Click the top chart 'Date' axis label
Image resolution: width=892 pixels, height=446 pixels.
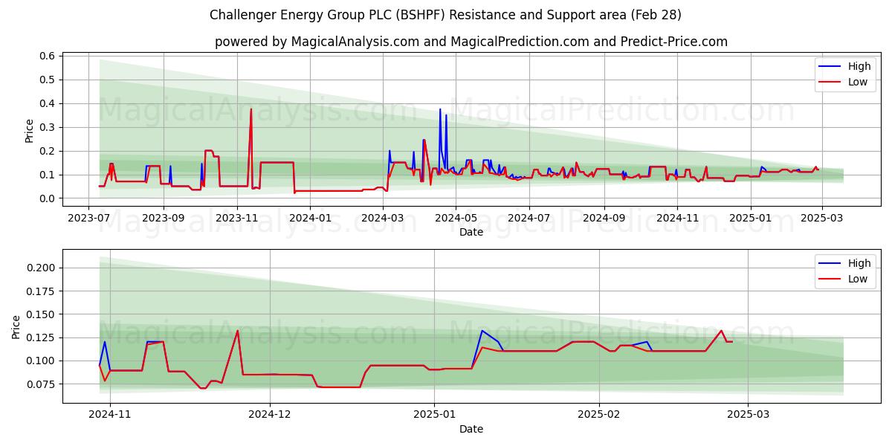pos(471,232)
